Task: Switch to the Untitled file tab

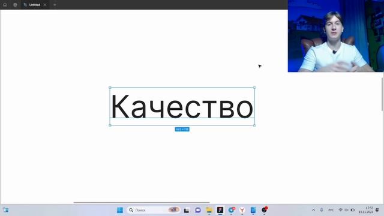Action: [35, 5]
